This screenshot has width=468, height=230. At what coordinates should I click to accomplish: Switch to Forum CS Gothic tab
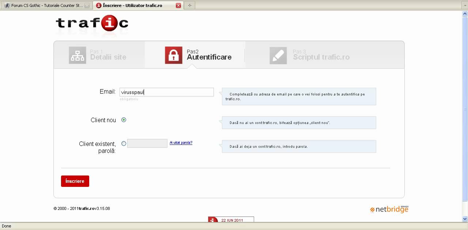click(46, 5)
